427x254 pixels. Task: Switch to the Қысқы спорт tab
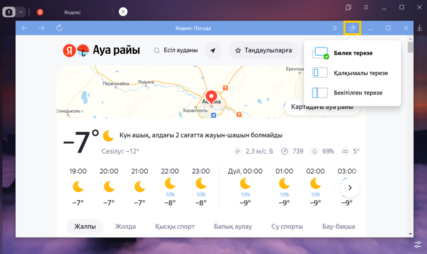pos(175,227)
